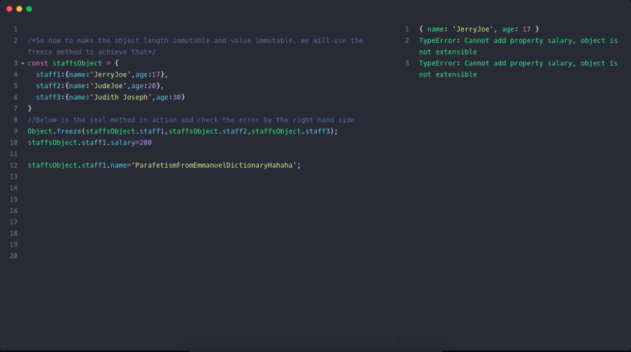Screen dimensions: 631x352
Task: Click the red close window button
Action: pos(9,9)
